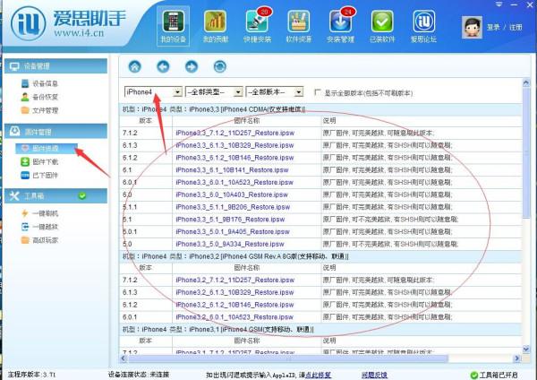Open the gold bar-chart icon in top toolbar
Screen dimensions: 537x380
tap(215, 22)
